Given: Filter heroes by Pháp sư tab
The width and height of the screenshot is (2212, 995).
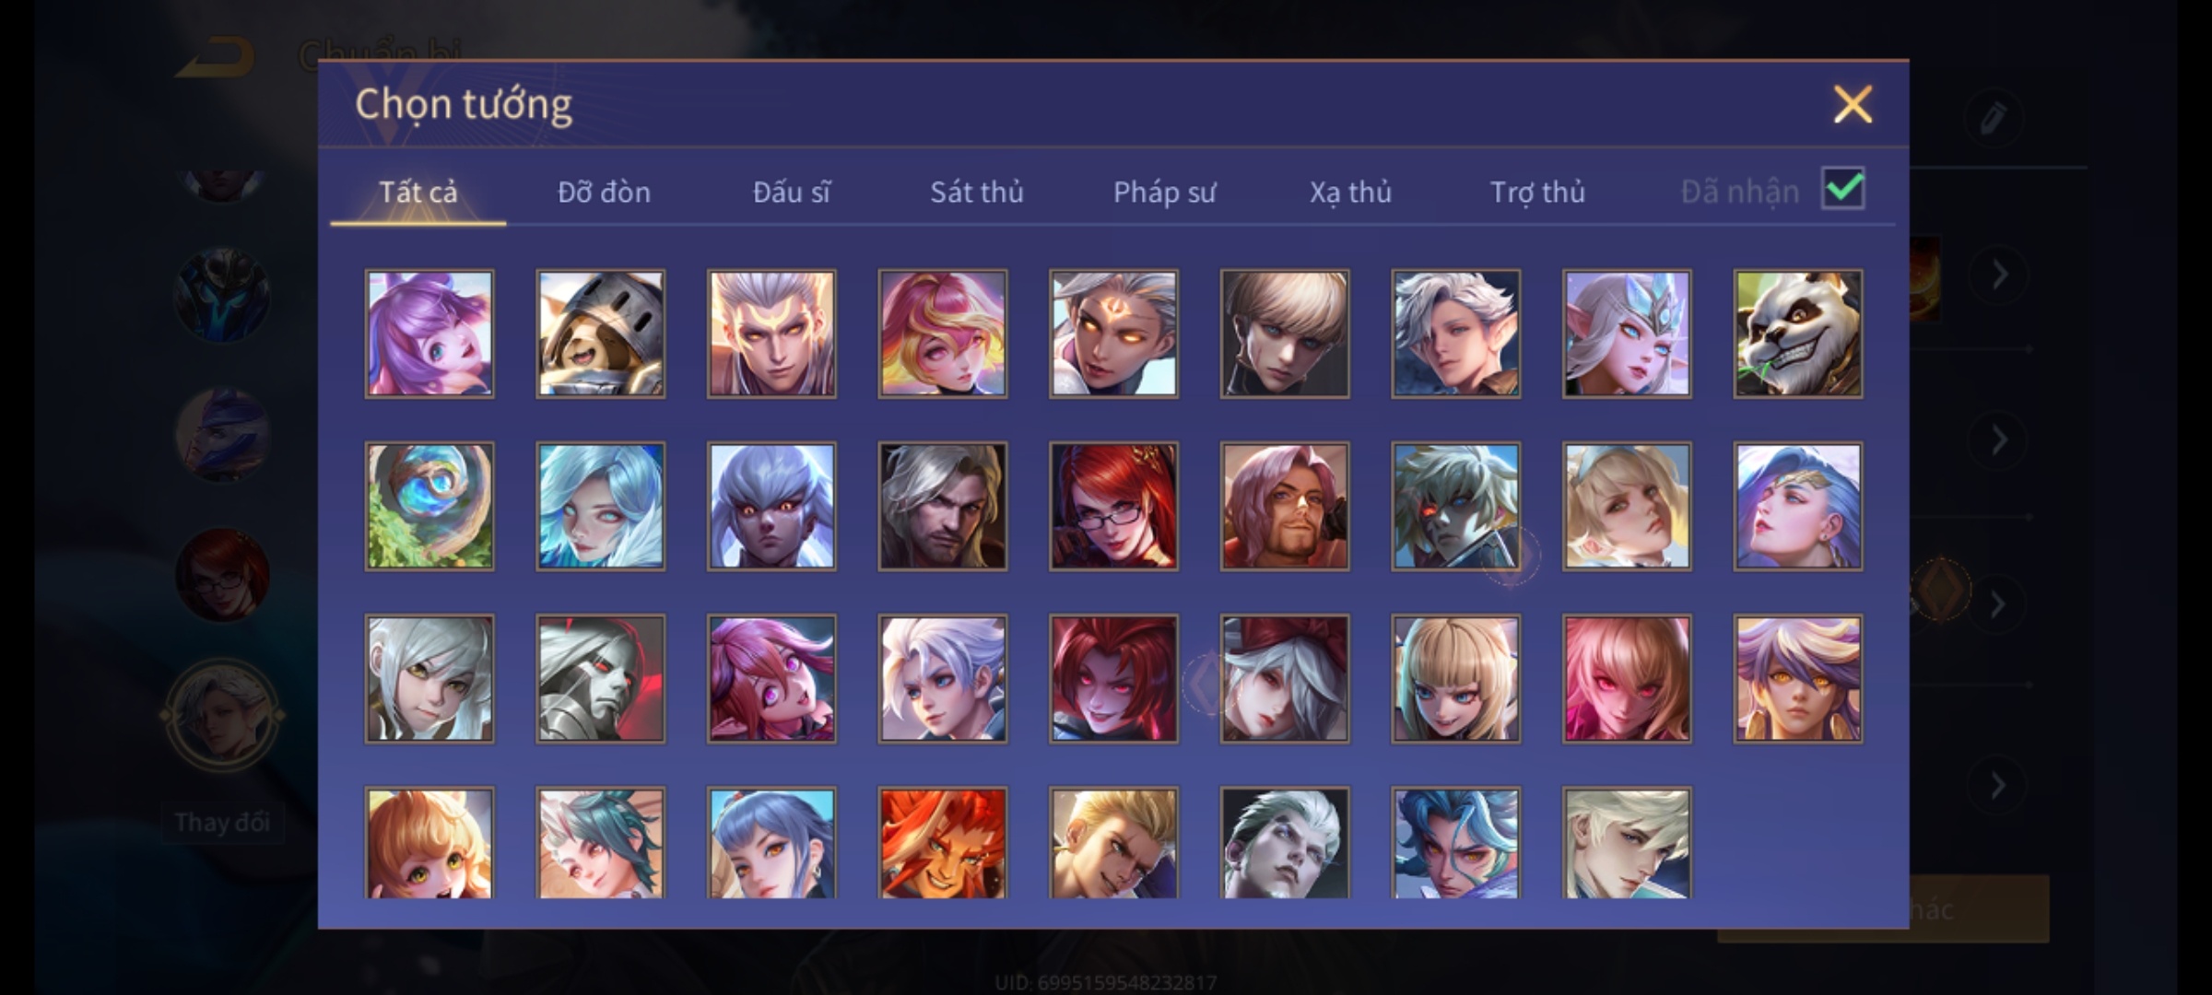Looking at the screenshot, I should 1164,192.
